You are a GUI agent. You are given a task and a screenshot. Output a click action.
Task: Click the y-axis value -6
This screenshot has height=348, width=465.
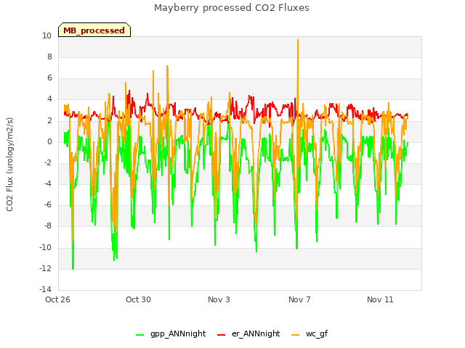point(48,204)
